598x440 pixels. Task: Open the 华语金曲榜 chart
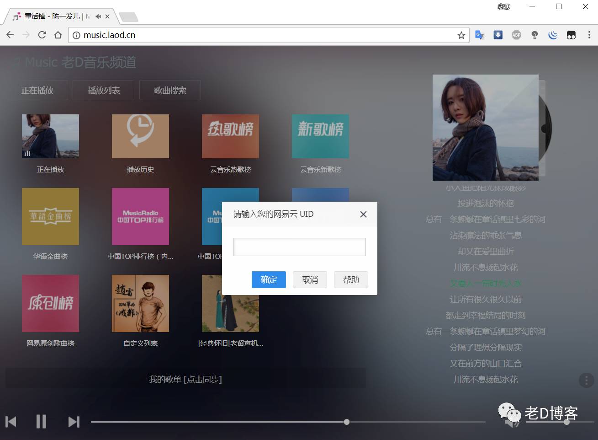coord(50,216)
